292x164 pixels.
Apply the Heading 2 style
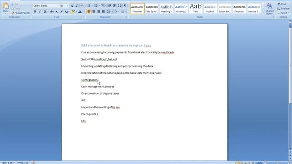point(181,9)
